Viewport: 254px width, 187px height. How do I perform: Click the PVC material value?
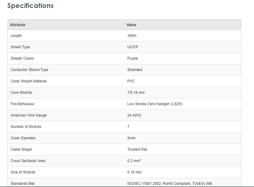[131, 81]
